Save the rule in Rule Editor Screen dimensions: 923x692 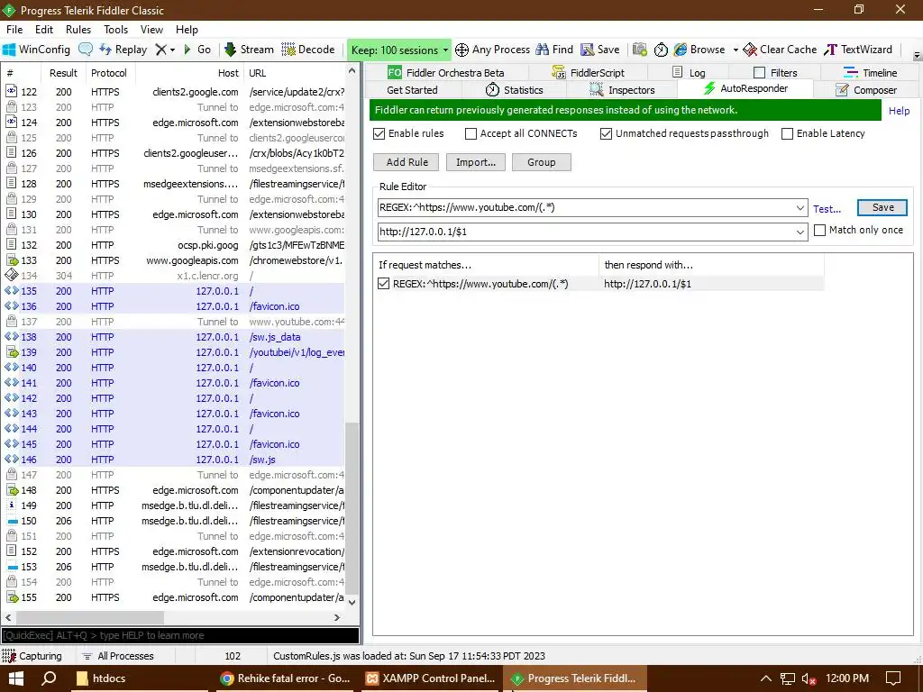(x=882, y=207)
